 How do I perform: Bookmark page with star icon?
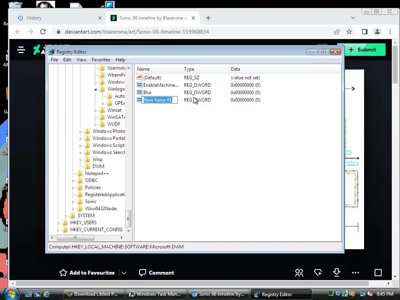[349, 32]
